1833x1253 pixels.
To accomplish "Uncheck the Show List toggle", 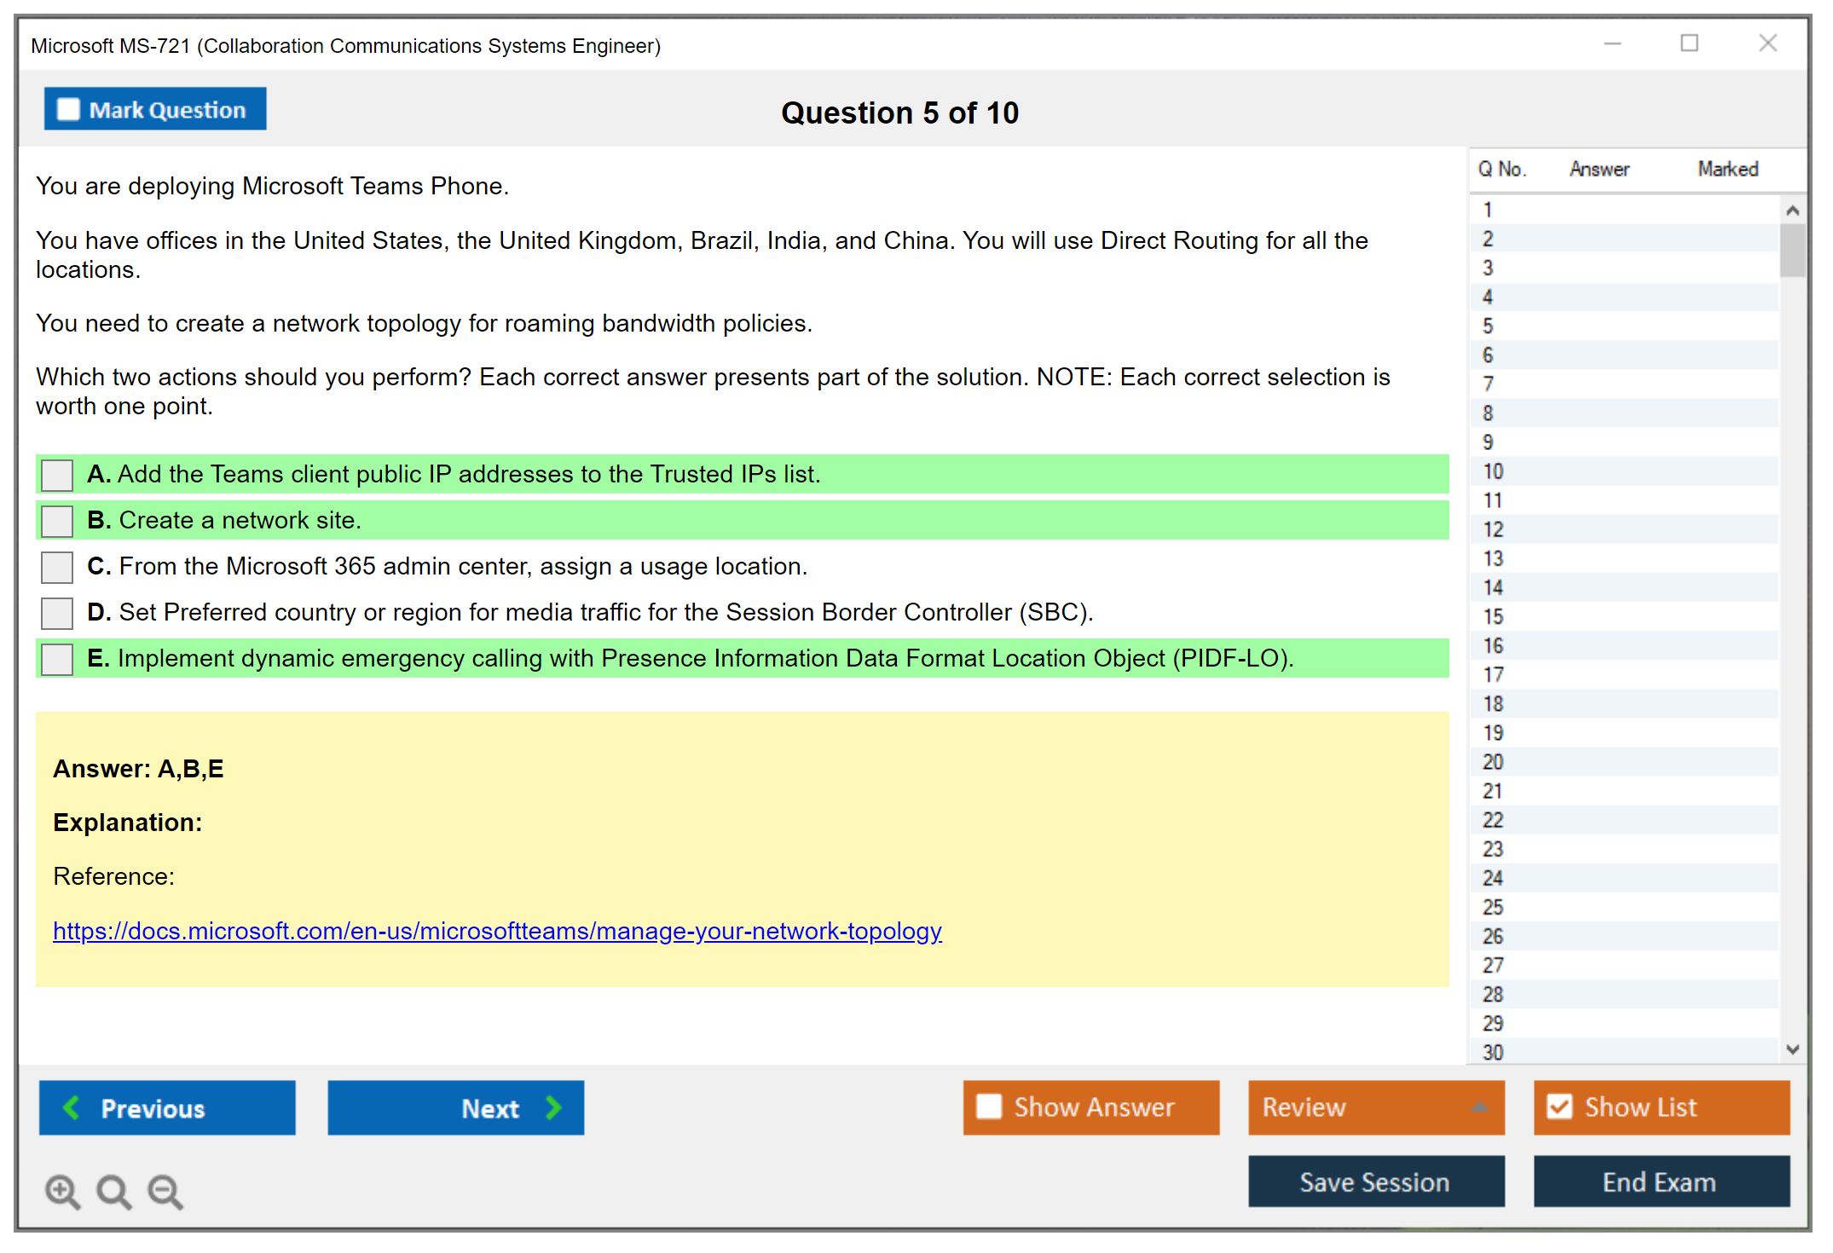I will (x=1559, y=1106).
